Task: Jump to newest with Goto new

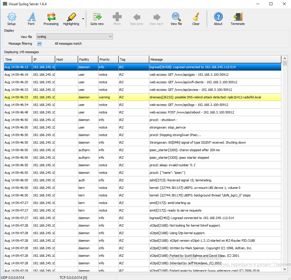Action: [97, 19]
